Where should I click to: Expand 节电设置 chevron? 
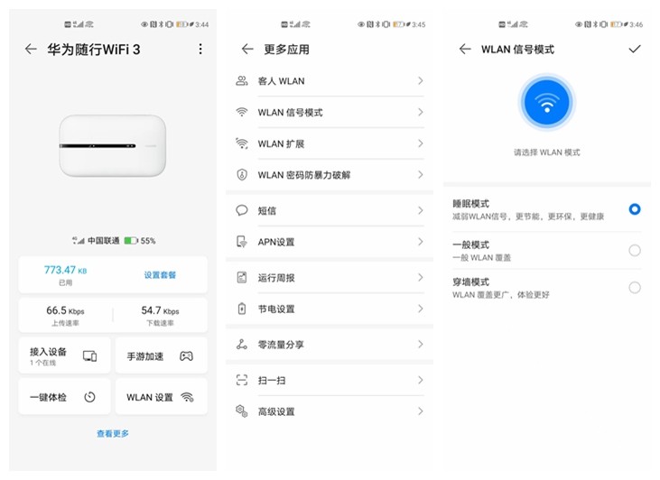(x=420, y=309)
